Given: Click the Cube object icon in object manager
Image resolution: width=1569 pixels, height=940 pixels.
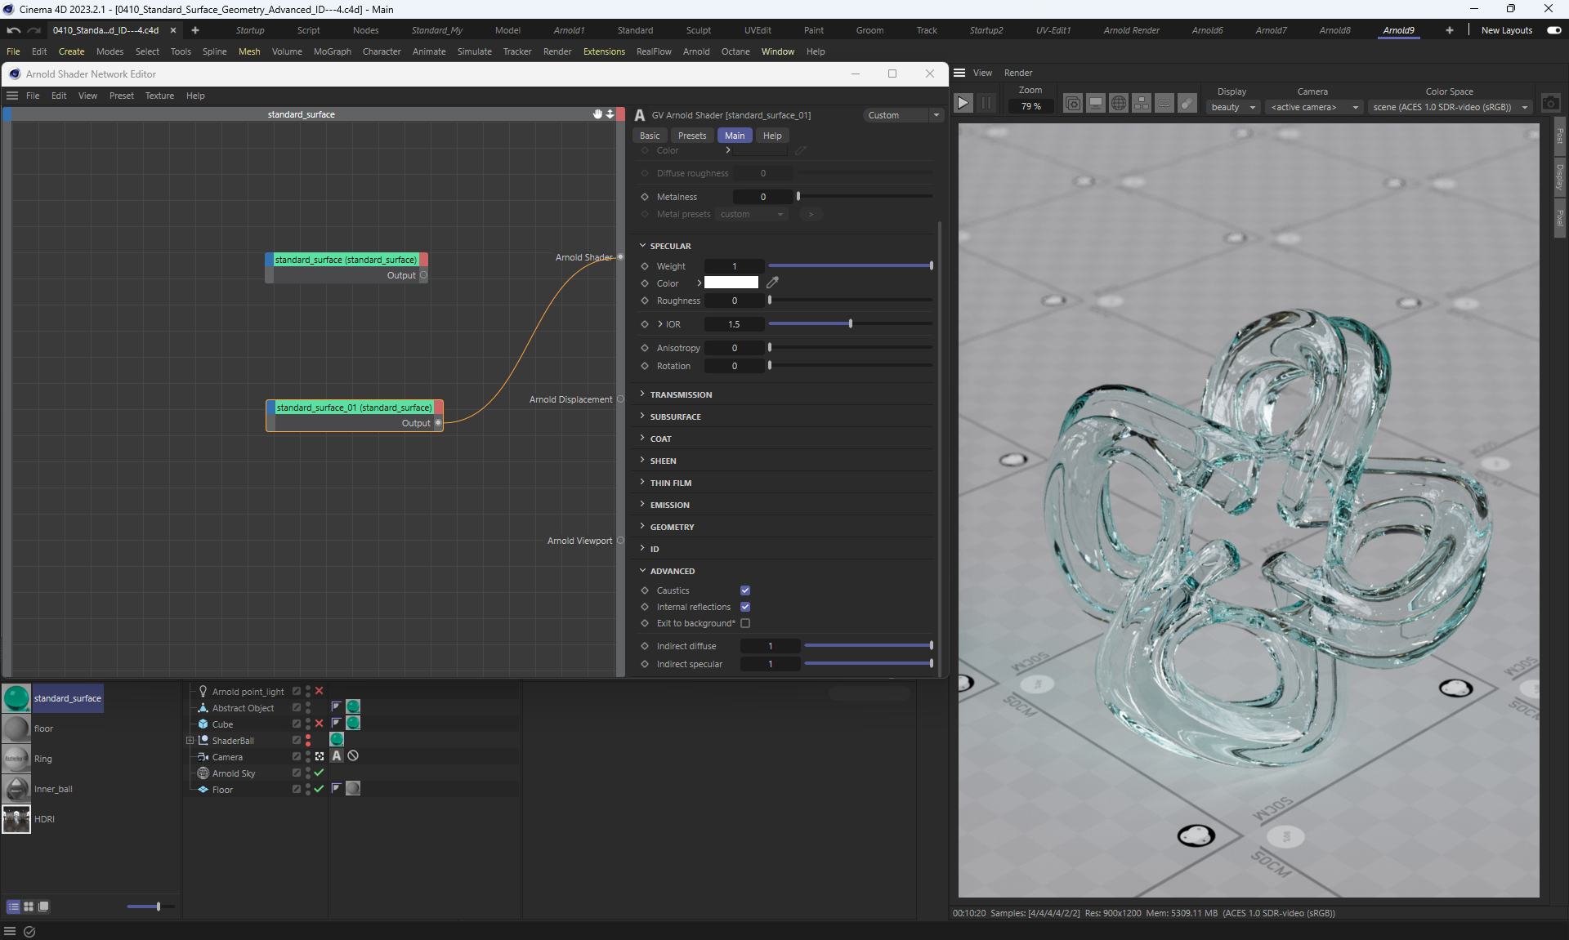Looking at the screenshot, I should coord(203,724).
